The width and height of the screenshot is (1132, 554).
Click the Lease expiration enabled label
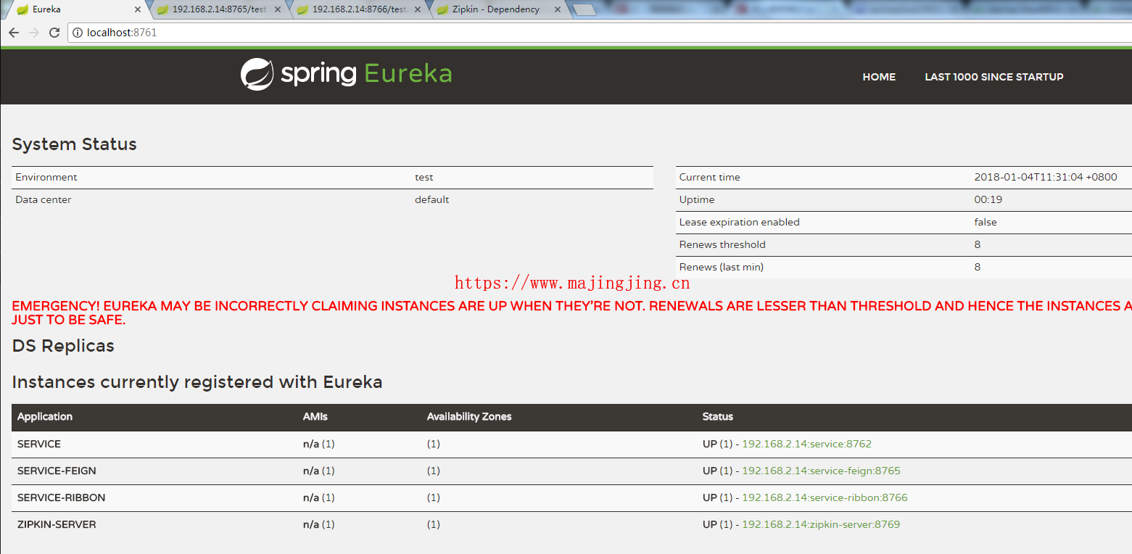(x=740, y=223)
